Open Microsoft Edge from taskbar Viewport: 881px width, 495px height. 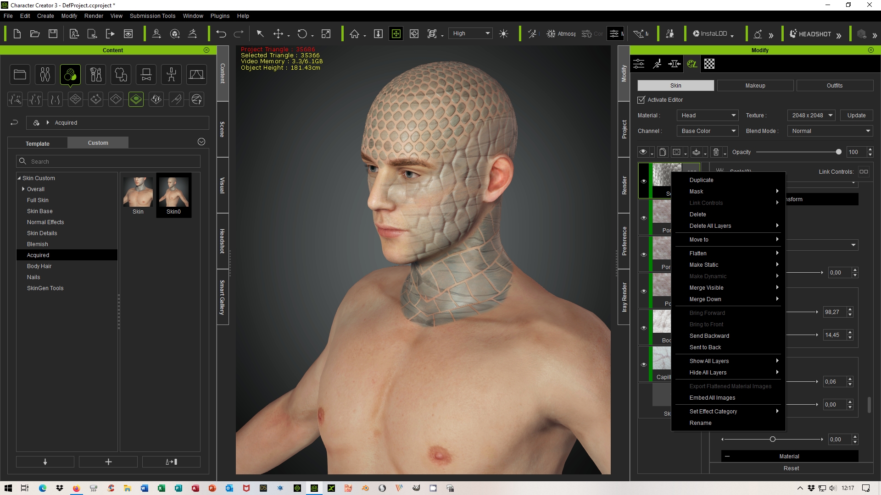tap(42, 488)
